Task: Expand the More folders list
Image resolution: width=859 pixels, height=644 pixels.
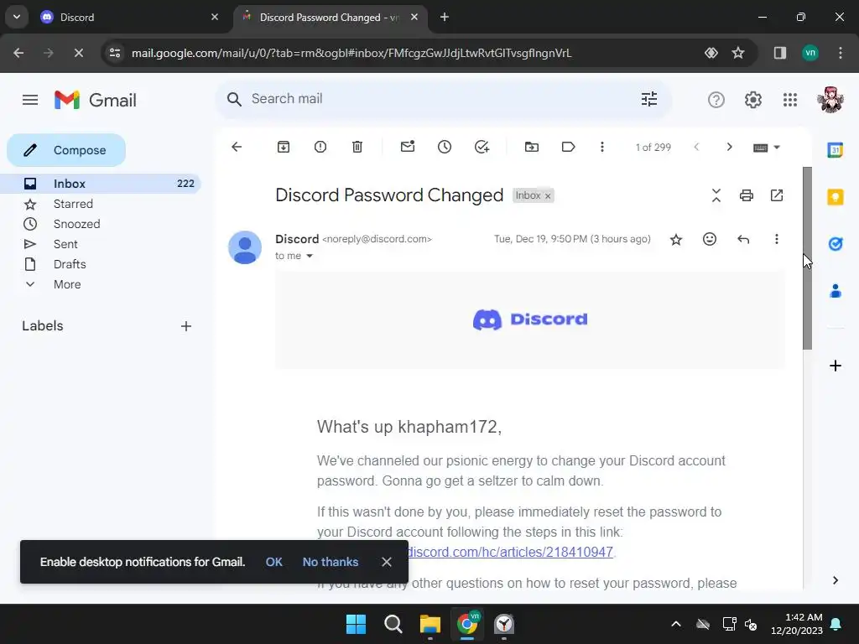Action: (x=67, y=285)
